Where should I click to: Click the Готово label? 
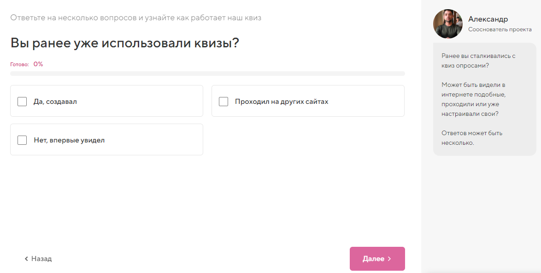click(x=19, y=64)
